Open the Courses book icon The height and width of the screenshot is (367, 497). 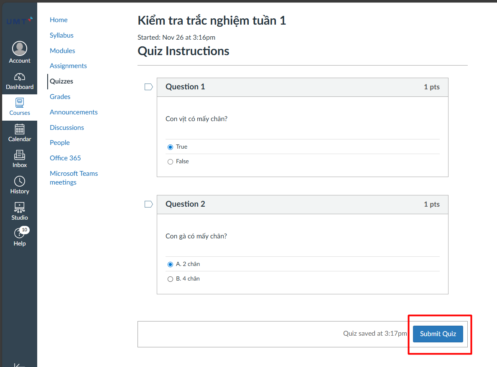[20, 103]
